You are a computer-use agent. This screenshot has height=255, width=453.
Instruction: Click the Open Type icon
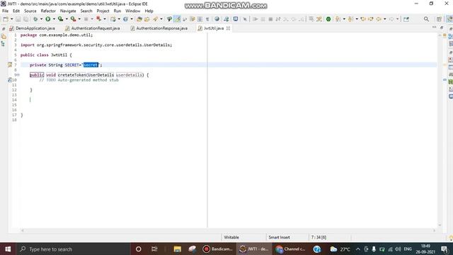click(139, 19)
